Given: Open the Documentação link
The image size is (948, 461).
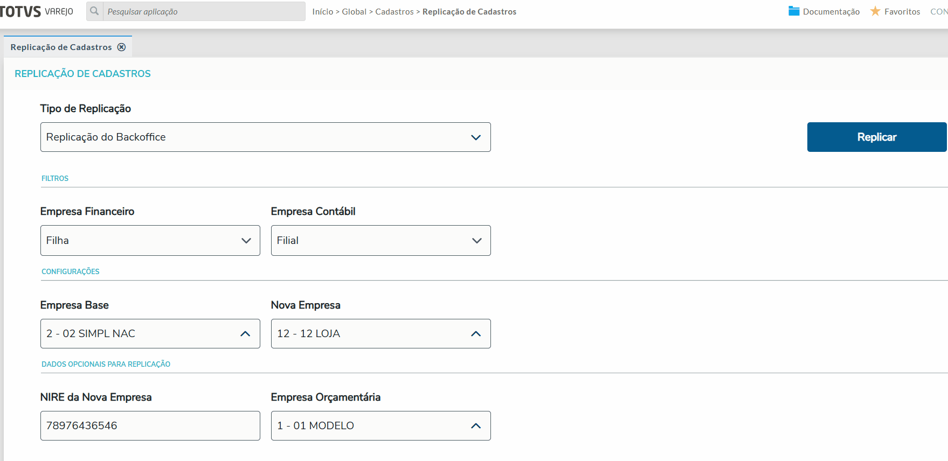Looking at the screenshot, I should 831,12.
